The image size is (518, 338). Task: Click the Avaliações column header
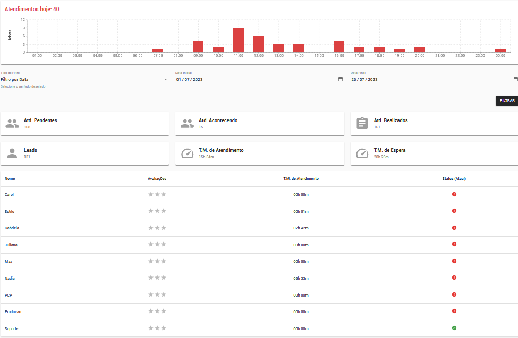click(157, 179)
